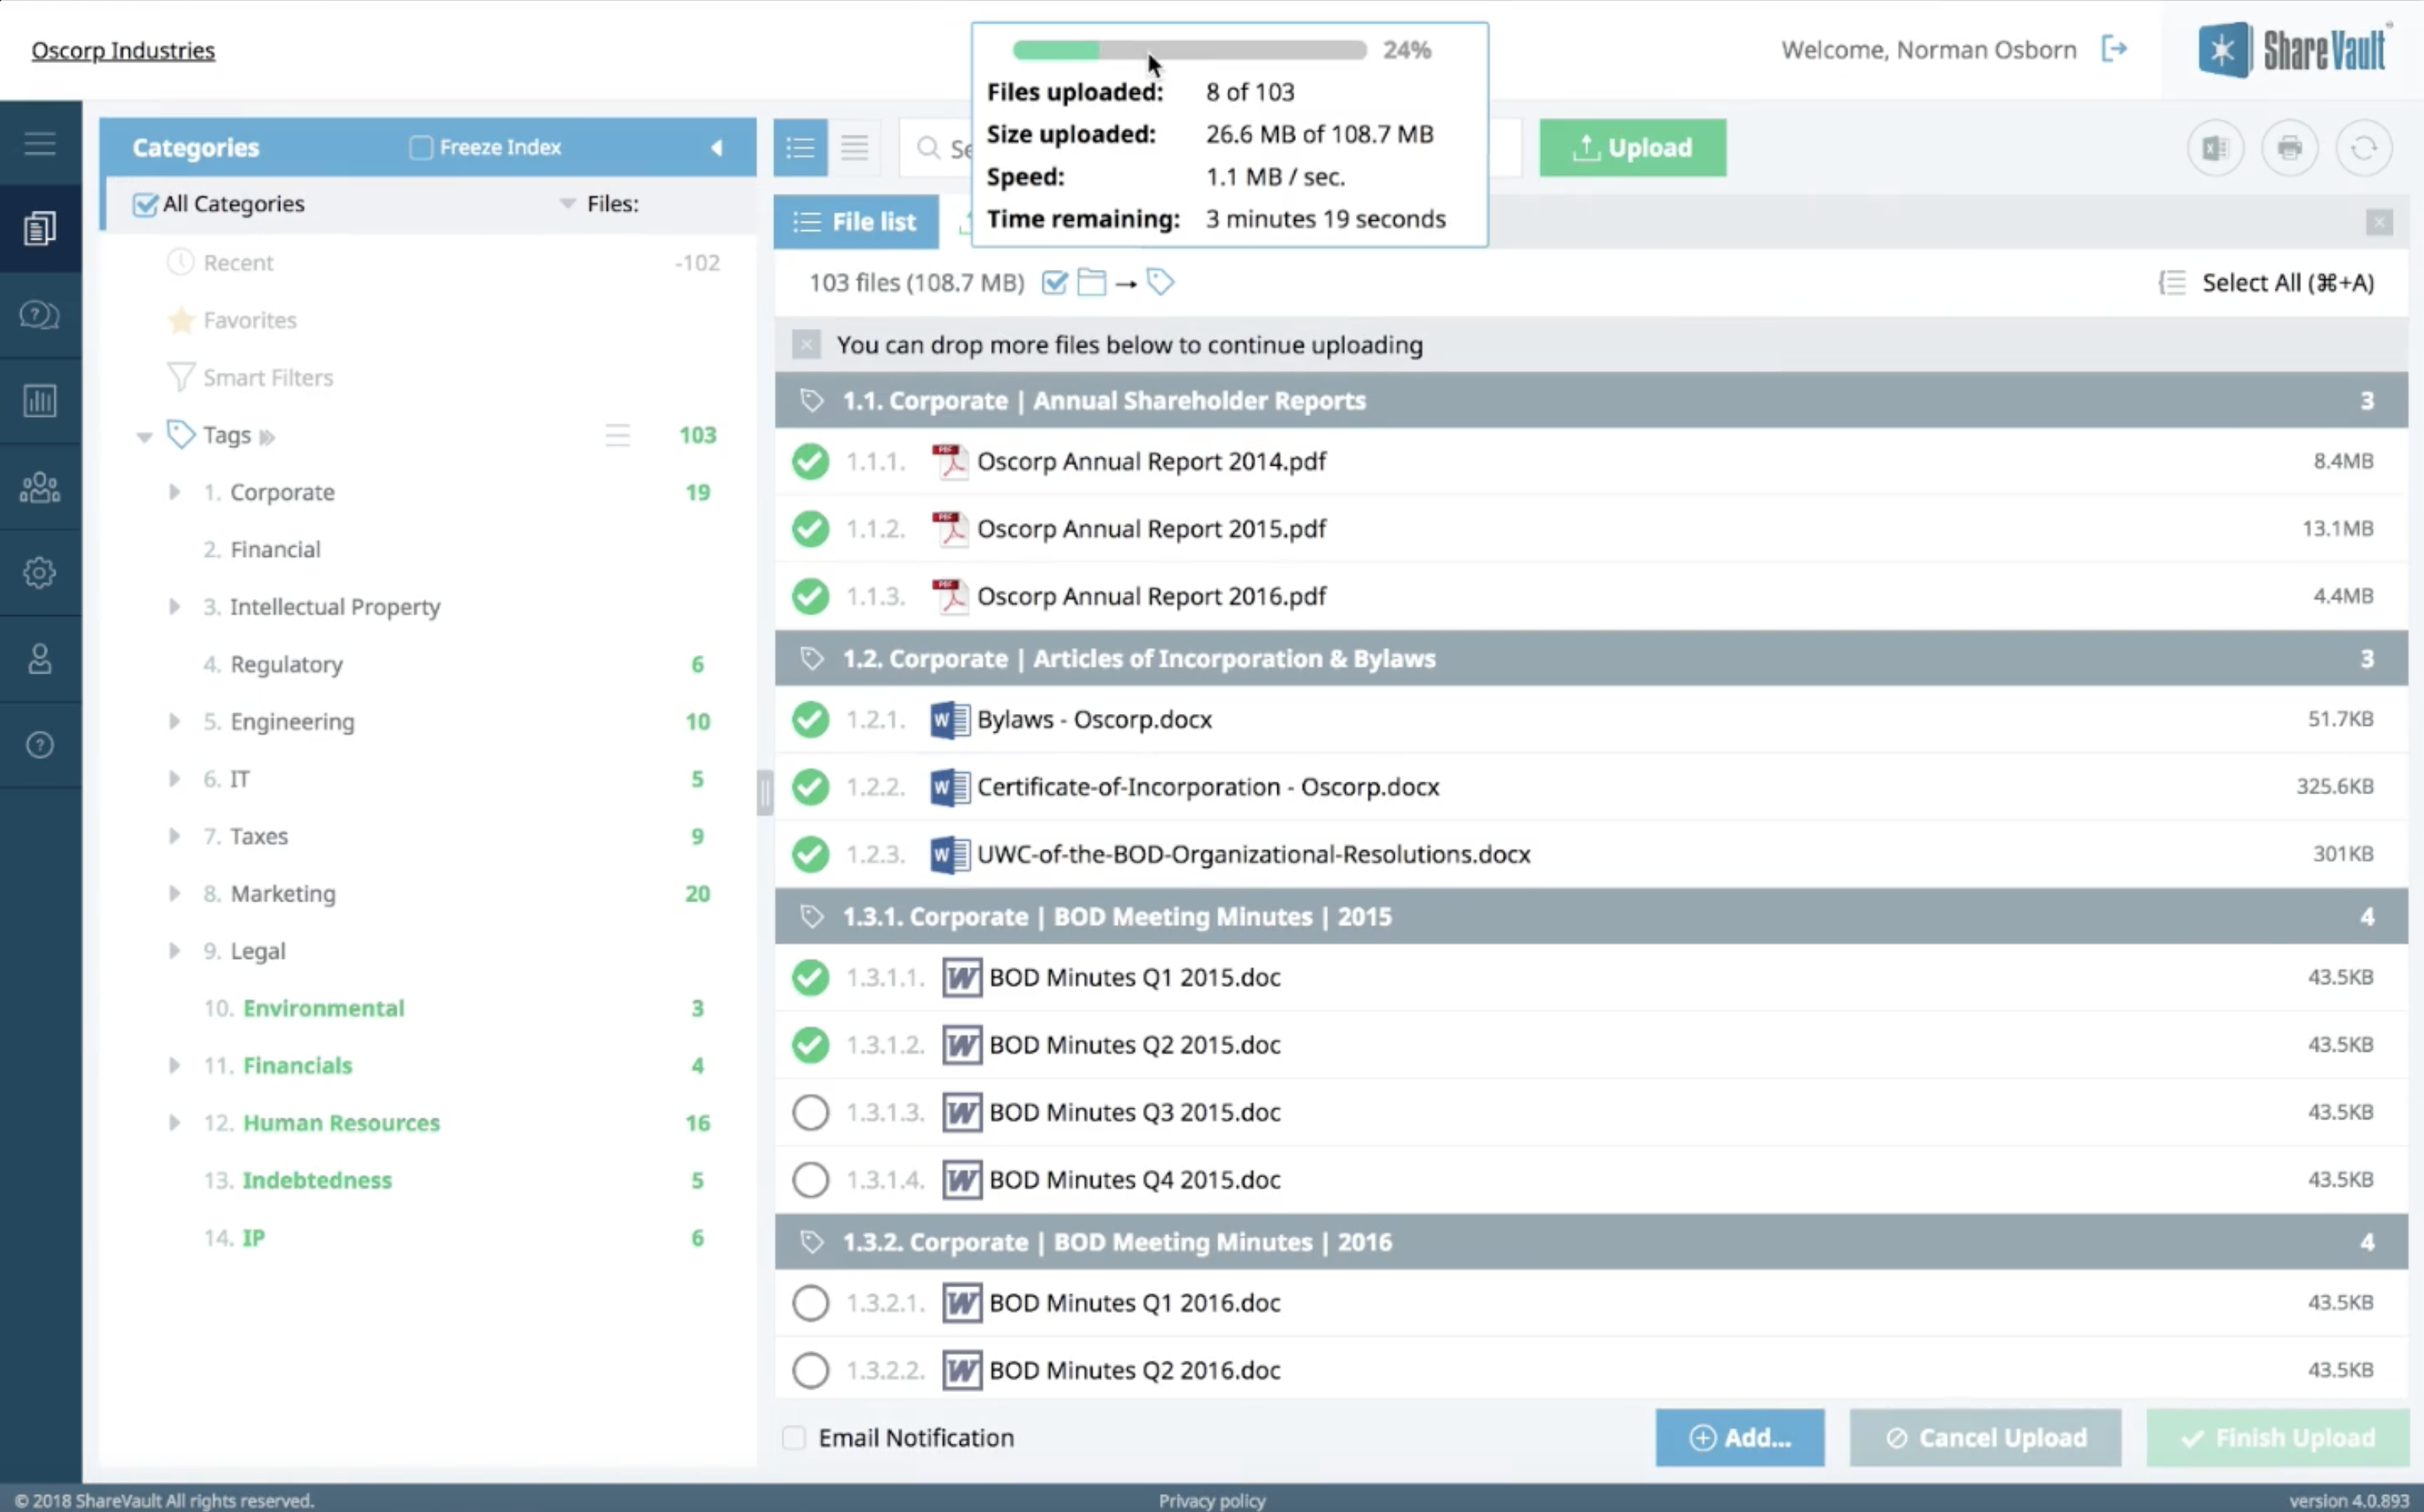The height and width of the screenshot is (1512, 2424).
Task: Click the refresh icon
Action: (2364, 148)
